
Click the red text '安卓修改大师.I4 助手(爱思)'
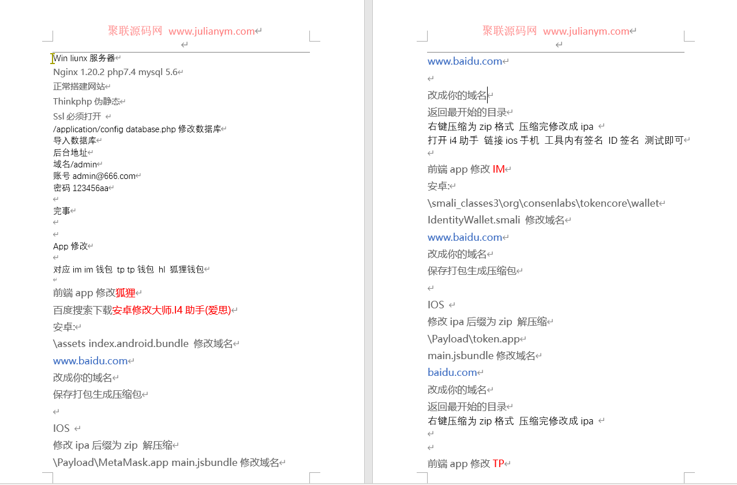pos(171,310)
